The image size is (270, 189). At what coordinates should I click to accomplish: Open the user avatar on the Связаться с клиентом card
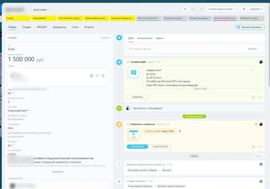pyautogui.click(x=261, y=124)
